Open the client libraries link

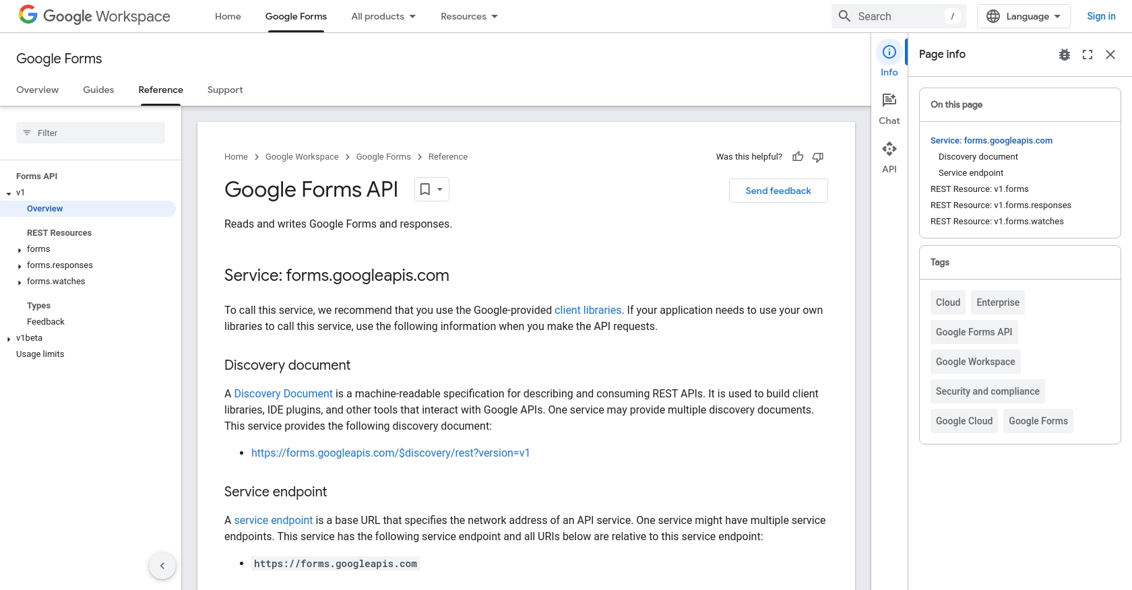[x=588, y=310]
